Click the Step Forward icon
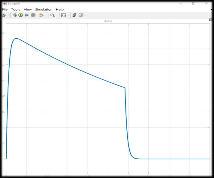 pyautogui.click(x=27, y=15)
